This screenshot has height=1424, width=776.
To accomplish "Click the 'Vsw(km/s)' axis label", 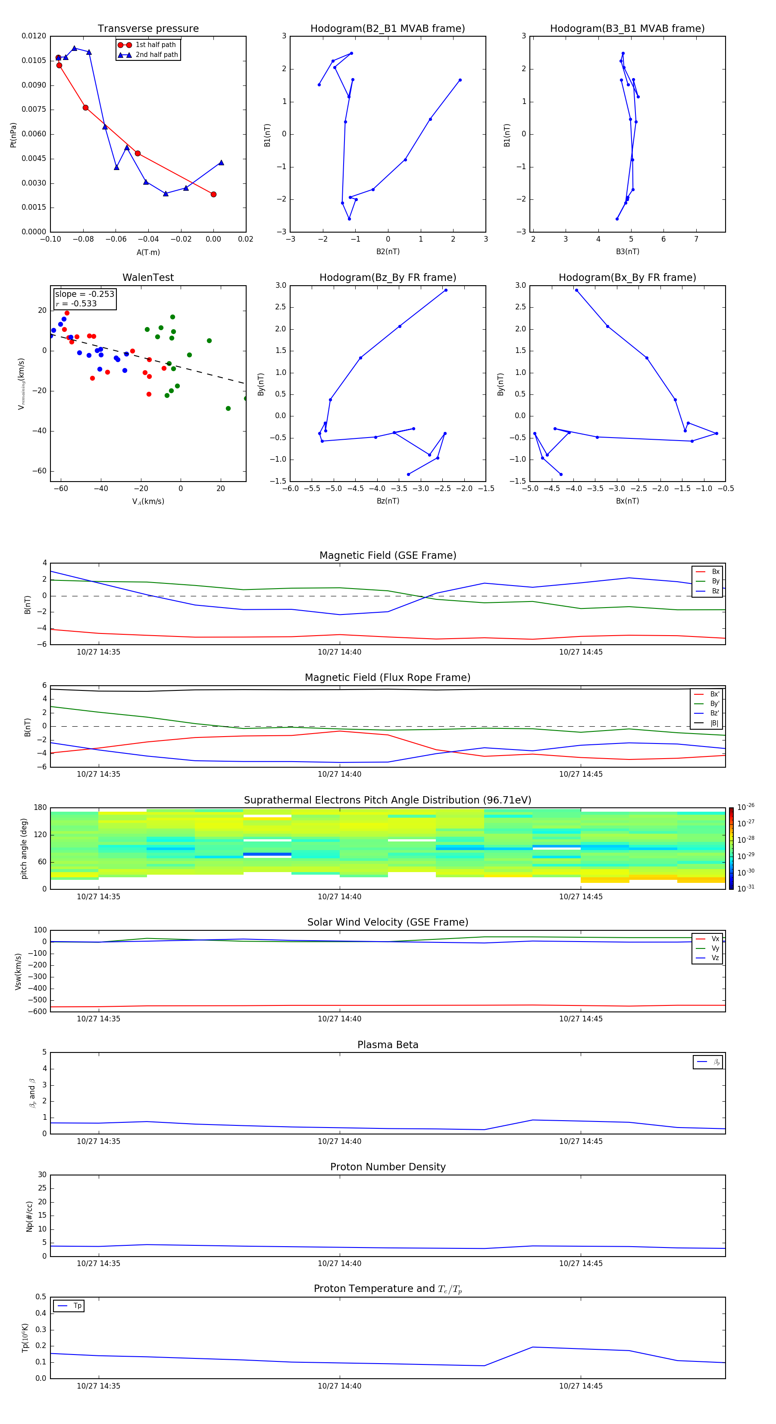I will tap(18, 971).
